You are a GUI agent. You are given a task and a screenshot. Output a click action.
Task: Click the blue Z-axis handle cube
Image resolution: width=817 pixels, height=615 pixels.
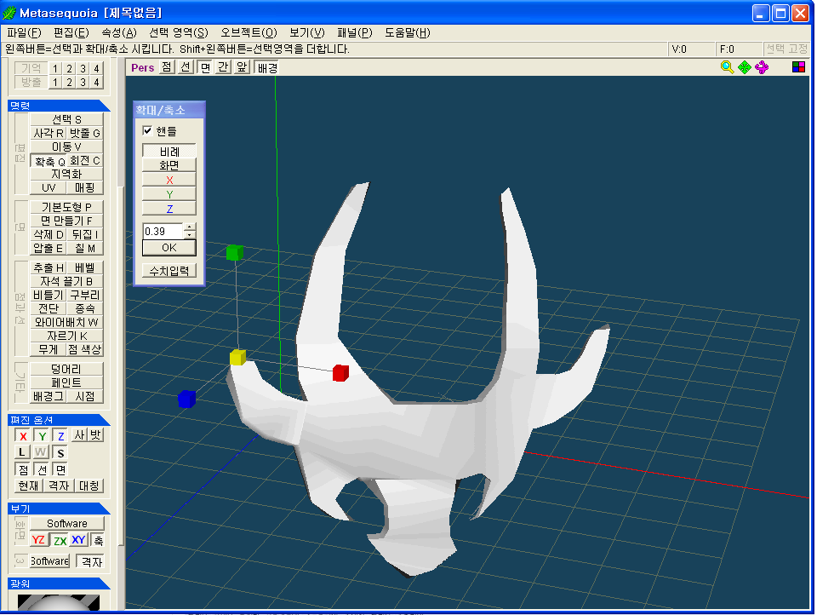point(186,399)
